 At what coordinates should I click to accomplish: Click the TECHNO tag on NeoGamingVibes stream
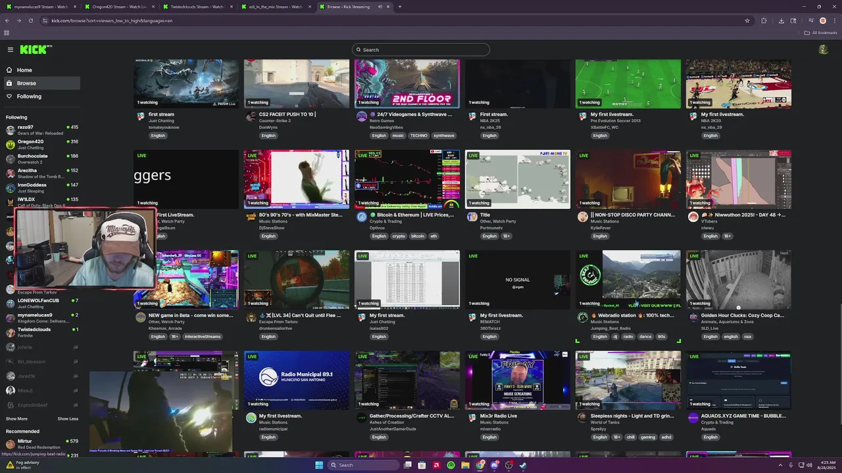click(x=418, y=135)
